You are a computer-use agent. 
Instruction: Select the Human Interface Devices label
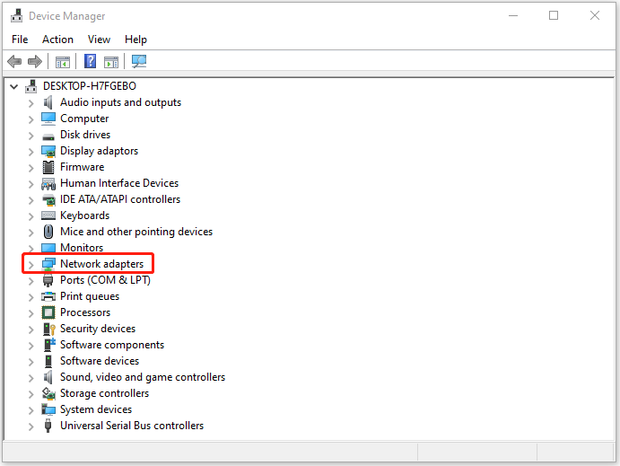[119, 183]
